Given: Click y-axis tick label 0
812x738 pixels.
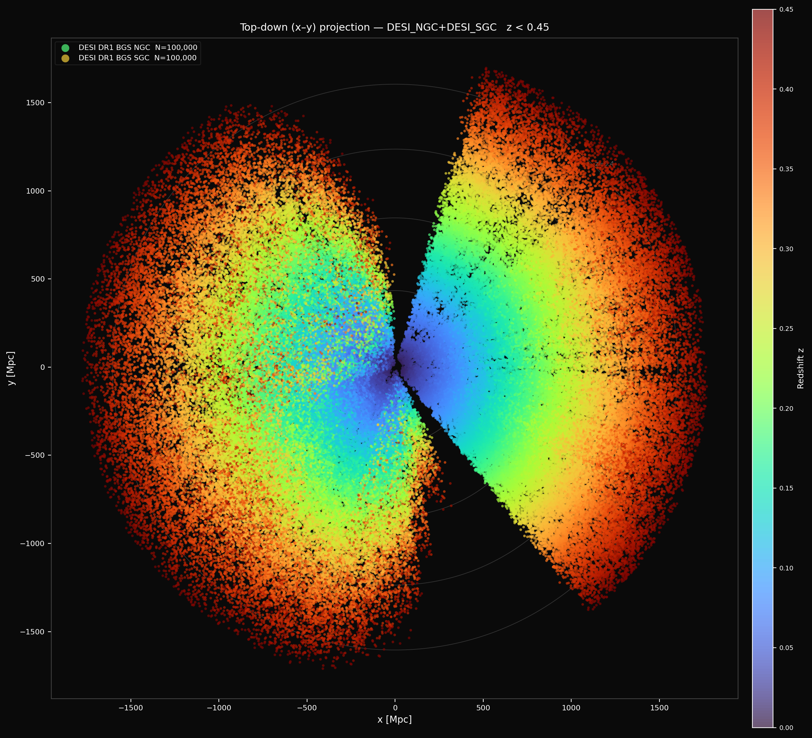Looking at the screenshot, I should [42, 368].
